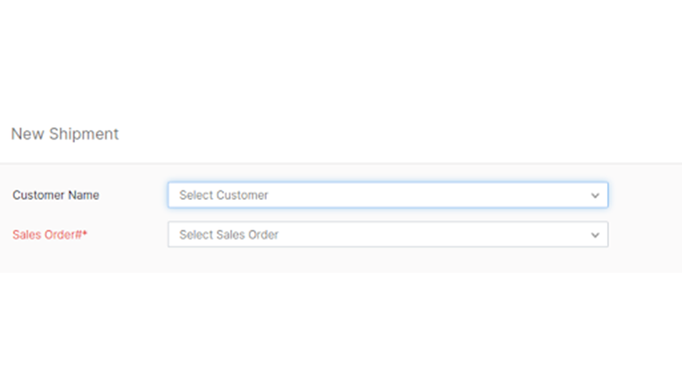The image size is (682, 383).
Task: Pick a sales order from the second field
Action: pos(387,235)
